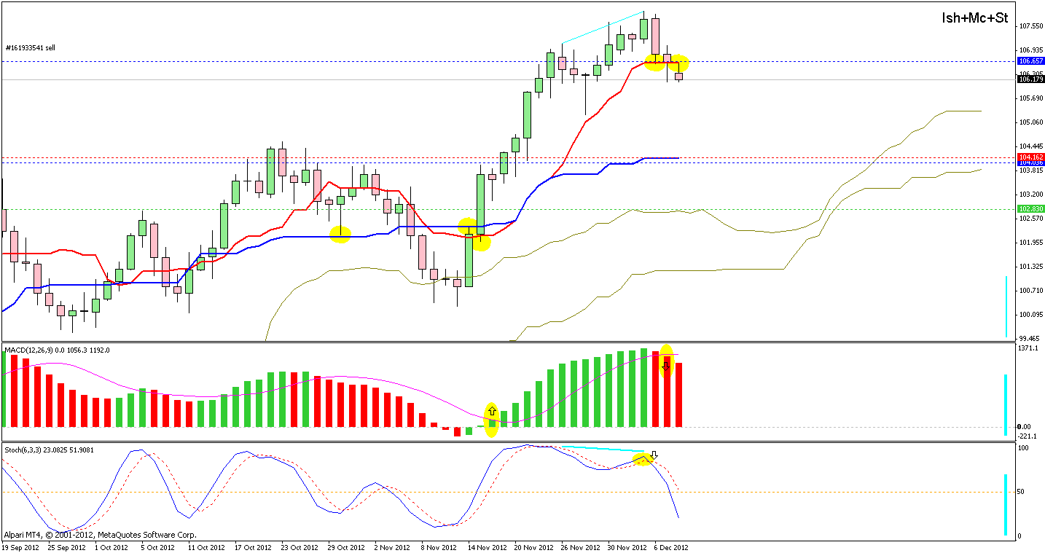Click the green 102.830 price tag
The image size is (1045, 553).
coord(1030,209)
